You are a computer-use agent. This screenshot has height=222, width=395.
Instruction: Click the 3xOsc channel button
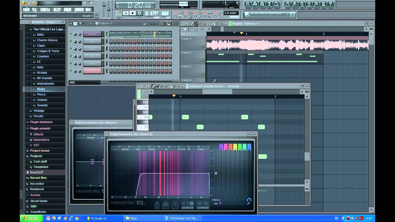pyautogui.click(x=92, y=34)
